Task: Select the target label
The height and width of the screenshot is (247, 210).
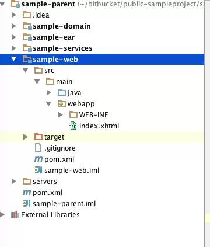Action: pyautogui.click(x=54, y=137)
